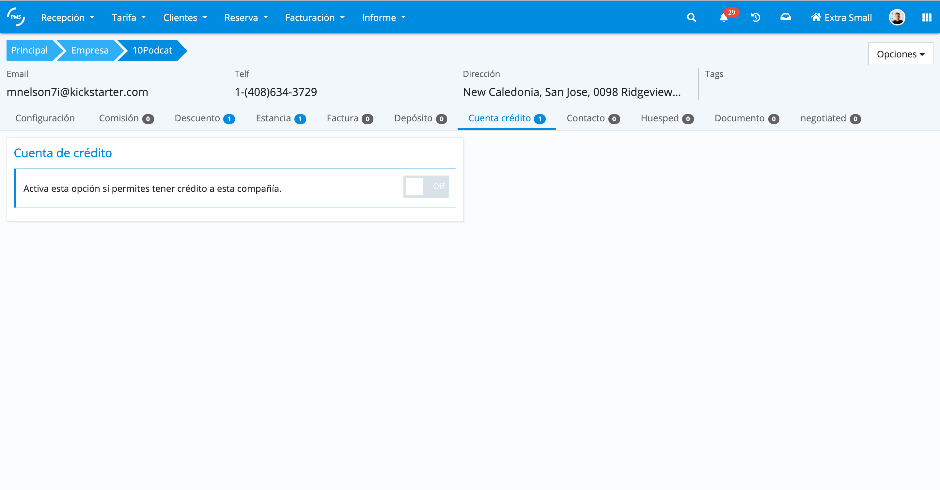940x490 pixels.
Task: Open the apps grid icon
Action: tap(927, 18)
